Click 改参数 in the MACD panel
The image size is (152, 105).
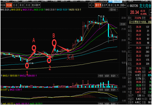[x=101, y=90]
